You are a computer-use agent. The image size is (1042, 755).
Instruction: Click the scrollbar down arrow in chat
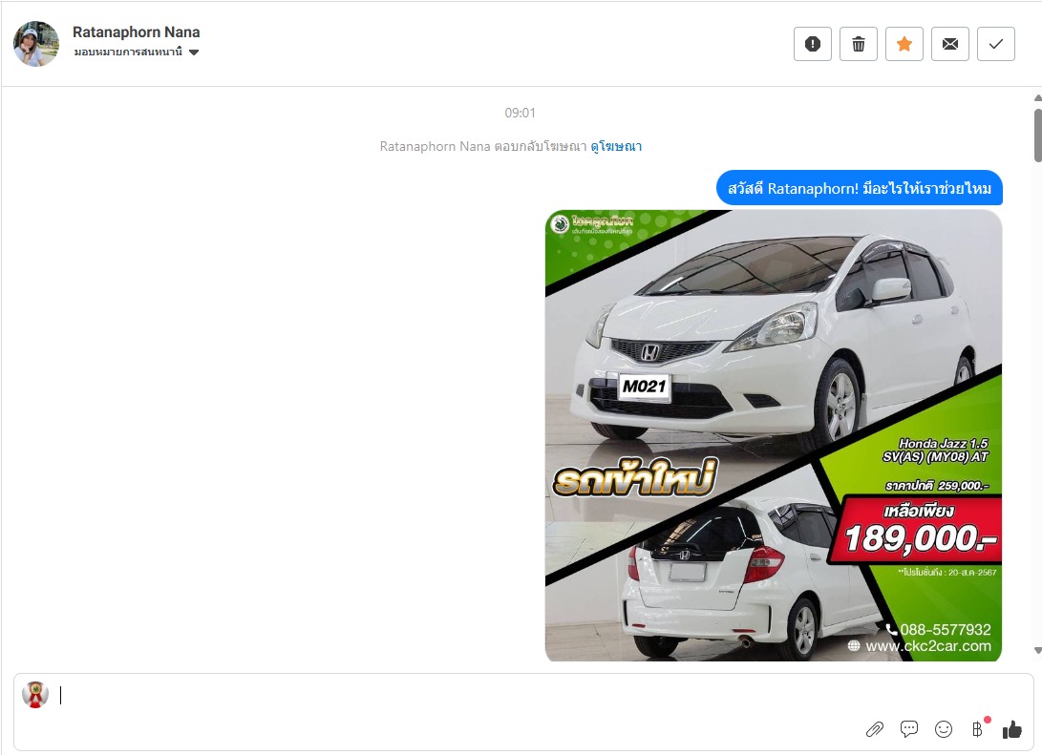(1037, 650)
